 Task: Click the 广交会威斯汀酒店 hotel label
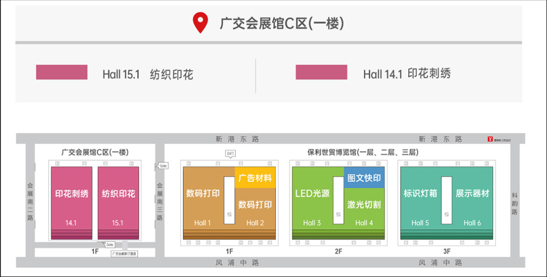click(124, 254)
